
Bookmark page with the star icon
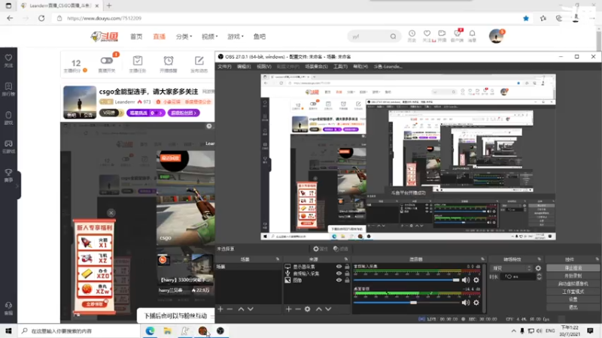click(526, 18)
